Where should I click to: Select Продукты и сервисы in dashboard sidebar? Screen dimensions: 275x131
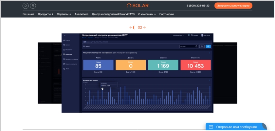tap(71, 59)
